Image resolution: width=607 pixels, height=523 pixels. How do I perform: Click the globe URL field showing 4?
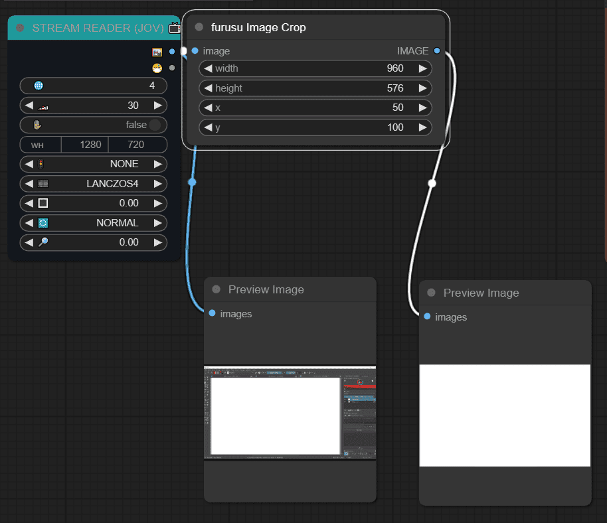point(93,86)
